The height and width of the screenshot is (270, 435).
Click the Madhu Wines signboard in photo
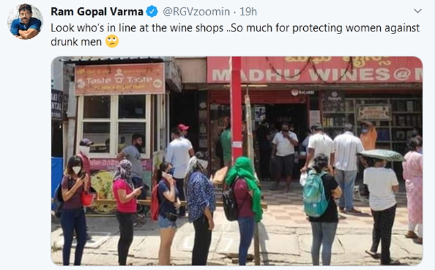[315, 70]
